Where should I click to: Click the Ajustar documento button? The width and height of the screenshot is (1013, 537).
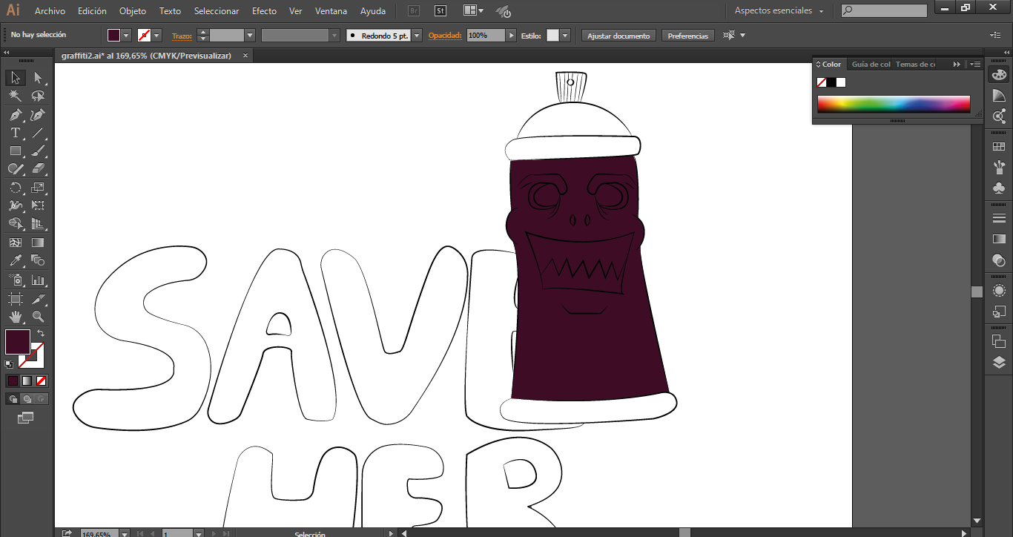[618, 36]
